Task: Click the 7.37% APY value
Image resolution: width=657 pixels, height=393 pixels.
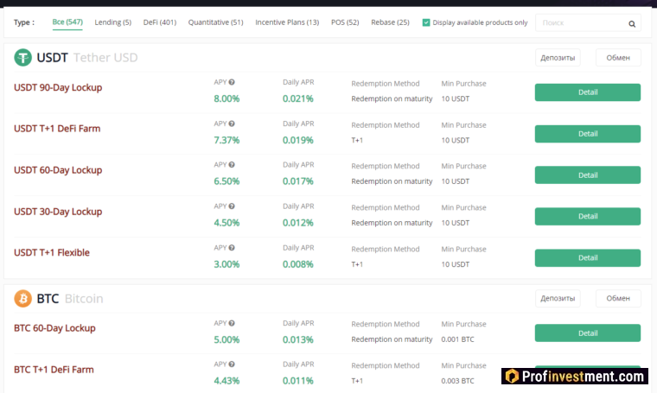Action: pos(226,140)
